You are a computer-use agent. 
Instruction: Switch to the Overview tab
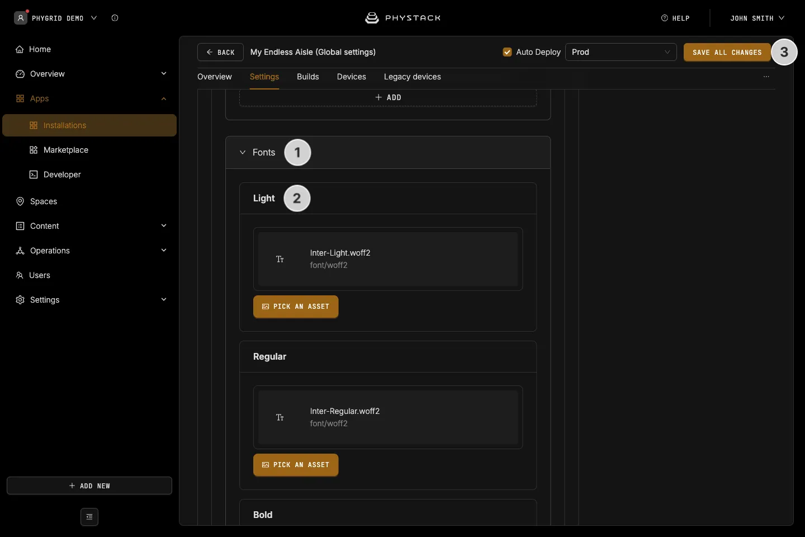(x=215, y=77)
